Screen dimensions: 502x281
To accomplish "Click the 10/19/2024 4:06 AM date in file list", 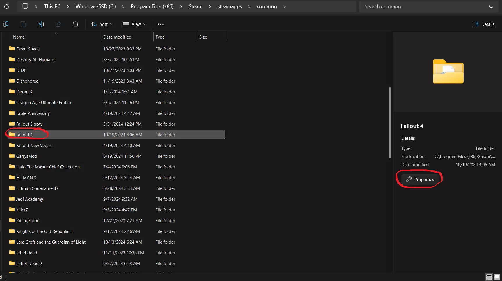I will pyautogui.click(x=123, y=135).
